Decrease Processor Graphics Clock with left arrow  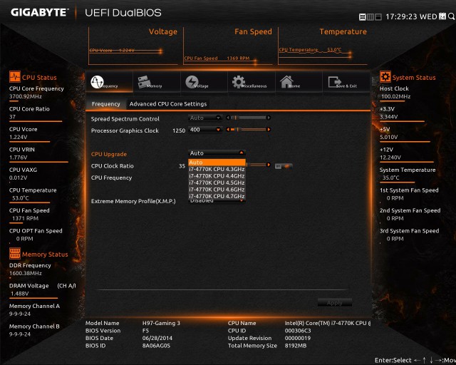(228, 130)
